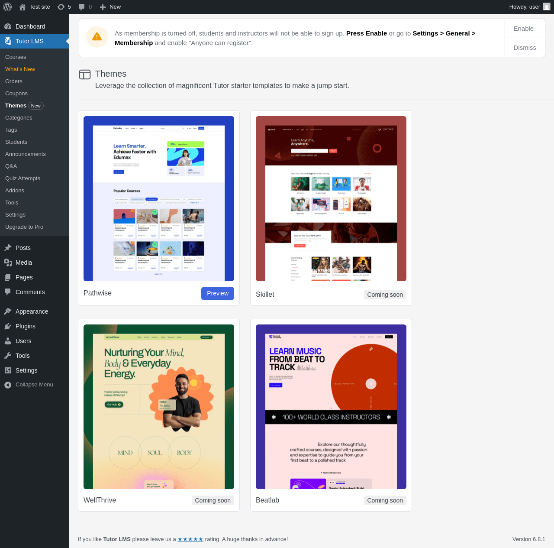Viewport: 554px width, 548px height.
Task: Preview the Pathwise theme
Action: [x=218, y=293]
